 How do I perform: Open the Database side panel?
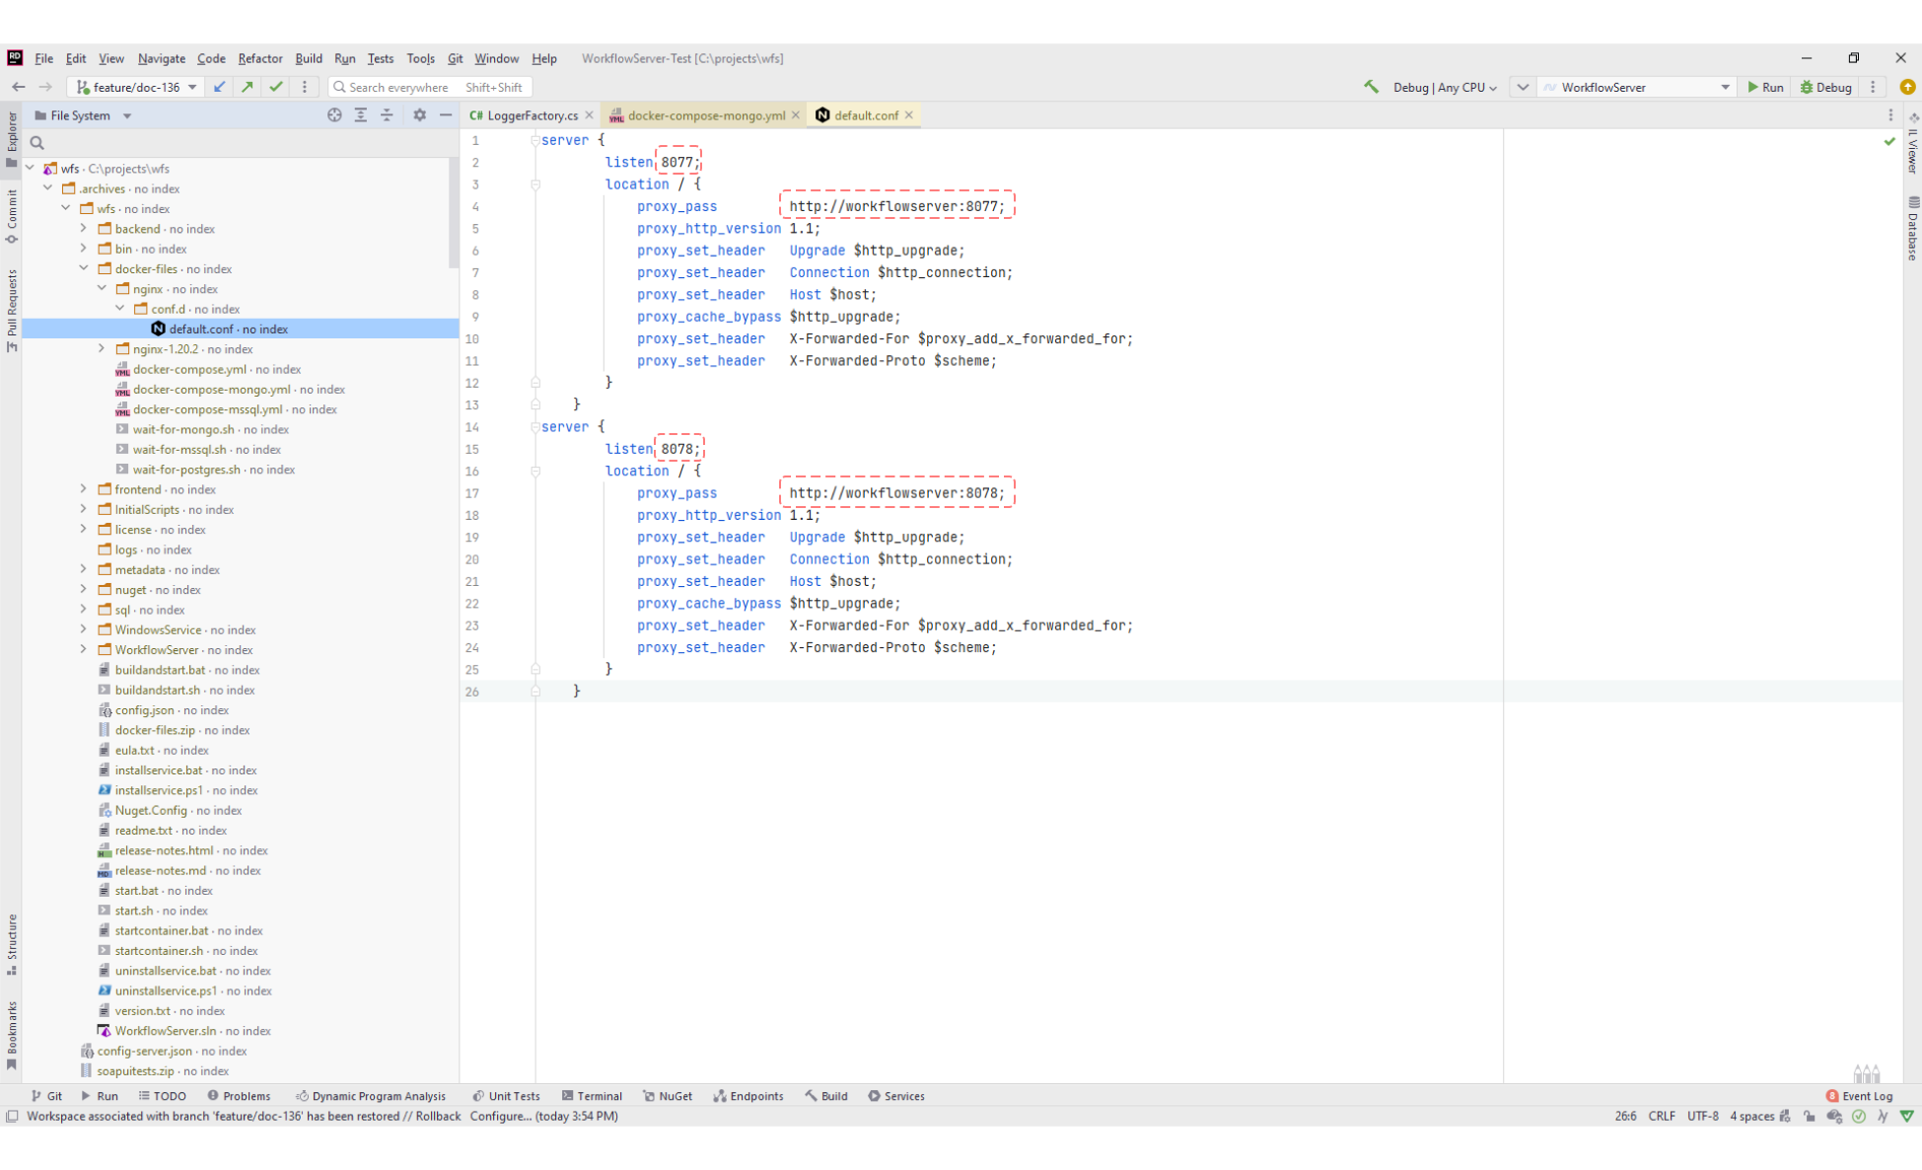(x=1912, y=228)
